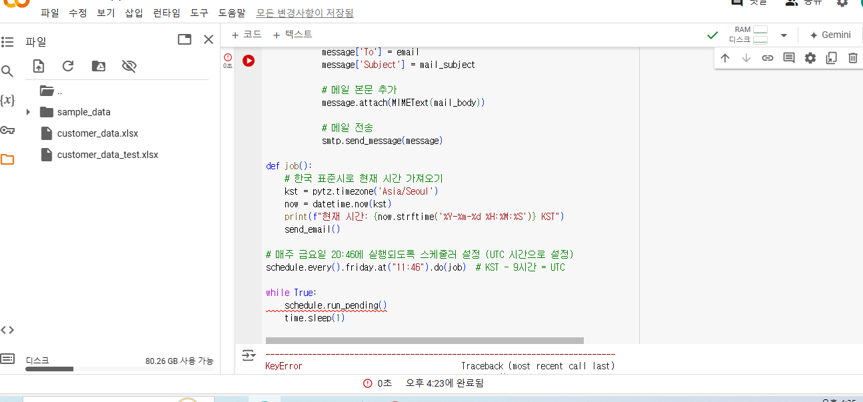
Task: Delete the cell trash icon
Action: 852,58
